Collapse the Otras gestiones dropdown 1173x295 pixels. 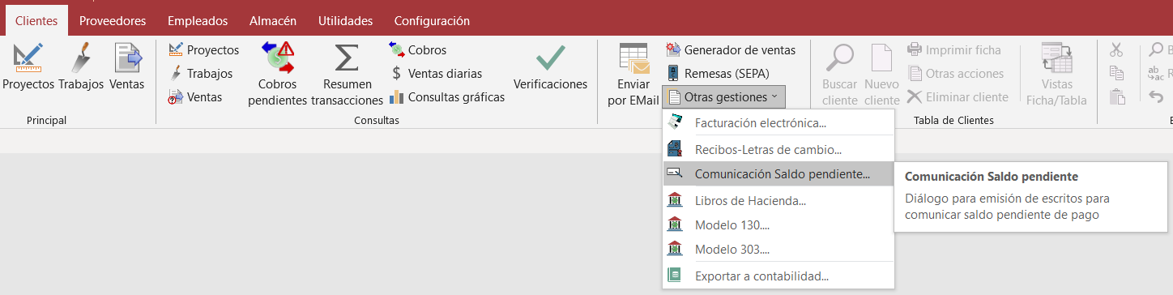723,97
